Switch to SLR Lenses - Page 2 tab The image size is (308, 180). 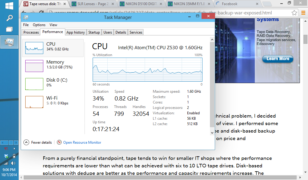93,4
